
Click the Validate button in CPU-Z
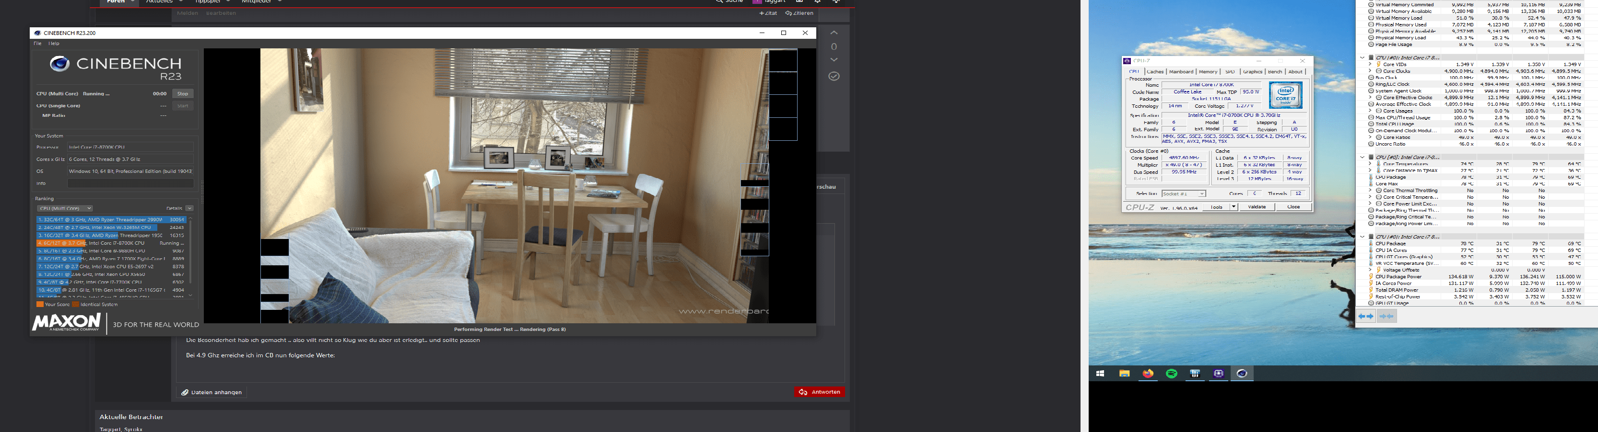point(1257,207)
